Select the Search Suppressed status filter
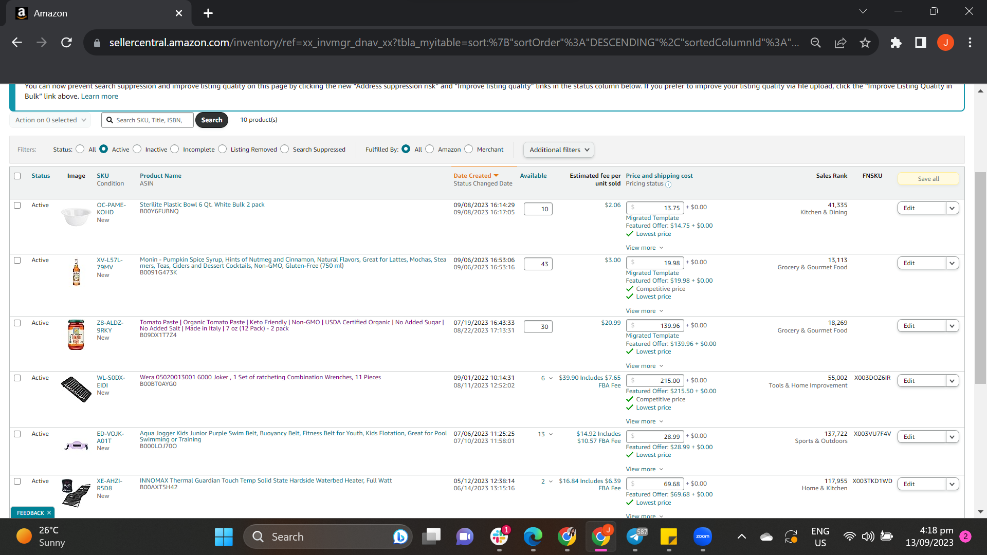987x555 pixels. pyautogui.click(x=285, y=149)
